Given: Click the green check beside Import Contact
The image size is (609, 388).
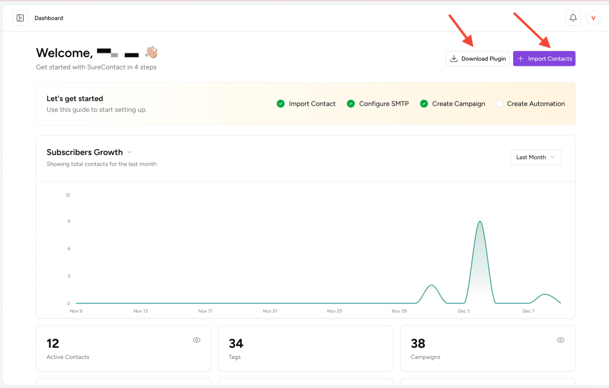Looking at the screenshot, I should click(x=281, y=104).
